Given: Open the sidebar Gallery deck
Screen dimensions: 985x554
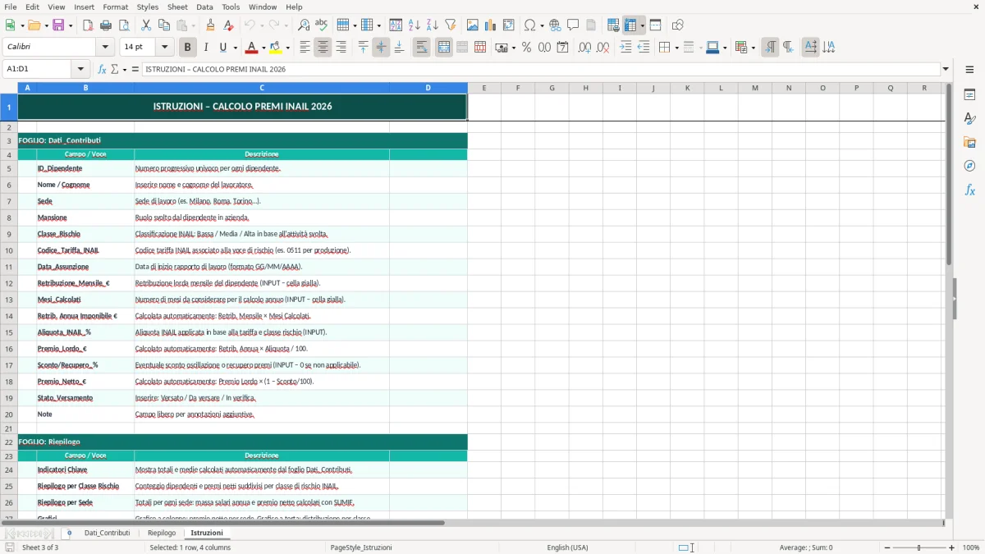Looking at the screenshot, I should 969,142.
